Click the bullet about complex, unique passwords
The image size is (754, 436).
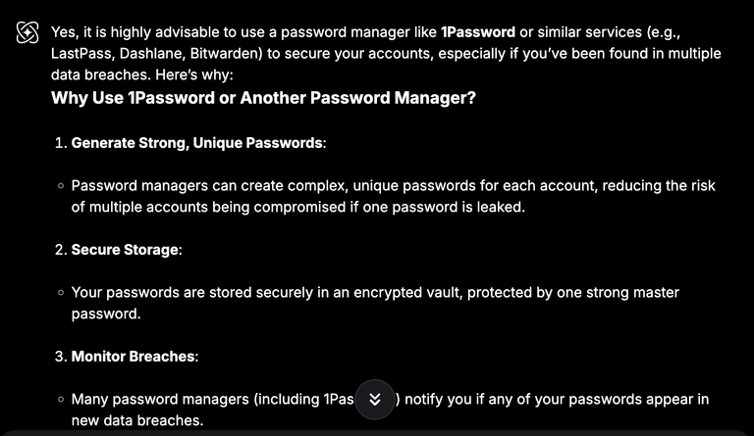tap(393, 196)
